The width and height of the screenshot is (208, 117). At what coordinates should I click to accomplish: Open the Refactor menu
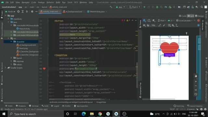(x=50, y=2)
